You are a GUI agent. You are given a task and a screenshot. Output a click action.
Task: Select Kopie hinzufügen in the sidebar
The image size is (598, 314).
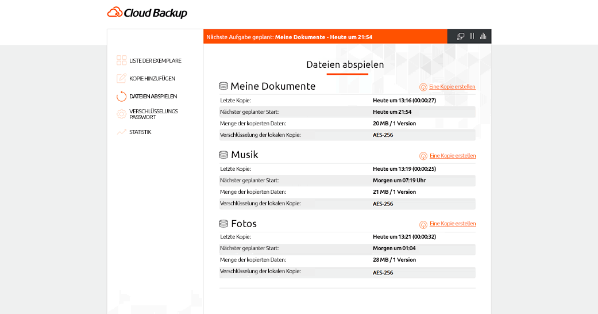click(152, 78)
